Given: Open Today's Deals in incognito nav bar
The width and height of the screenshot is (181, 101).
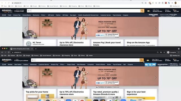Looking at the screenshot, I should [x=71, y=65].
